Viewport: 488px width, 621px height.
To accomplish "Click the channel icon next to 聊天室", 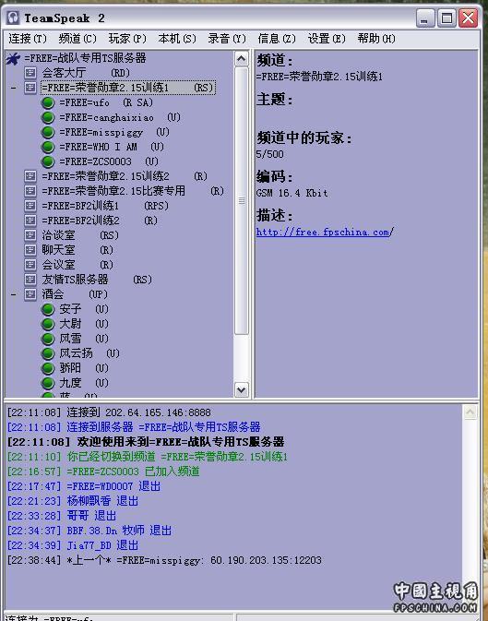I will 30,250.
